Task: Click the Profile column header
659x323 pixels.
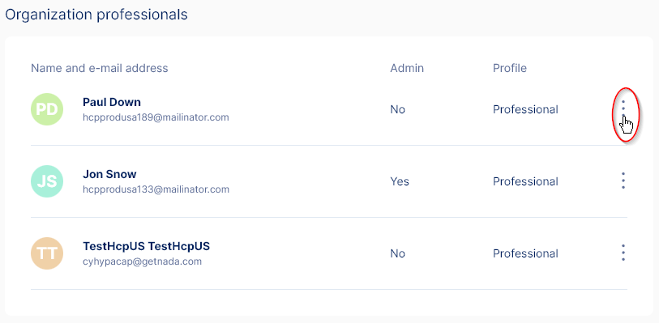Action: (510, 68)
